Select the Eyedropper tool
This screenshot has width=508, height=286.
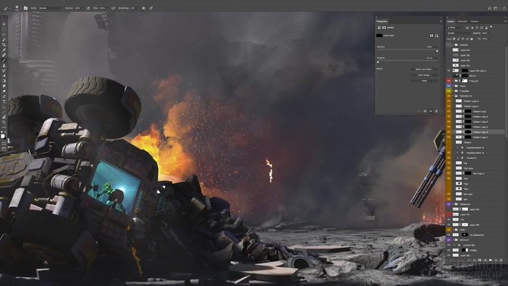(4, 50)
